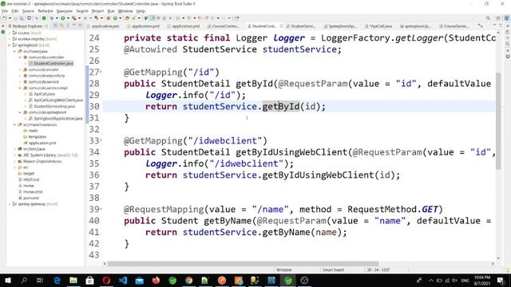
Task: Open the Run configurations dropdown arrow
Action: (68, 18)
